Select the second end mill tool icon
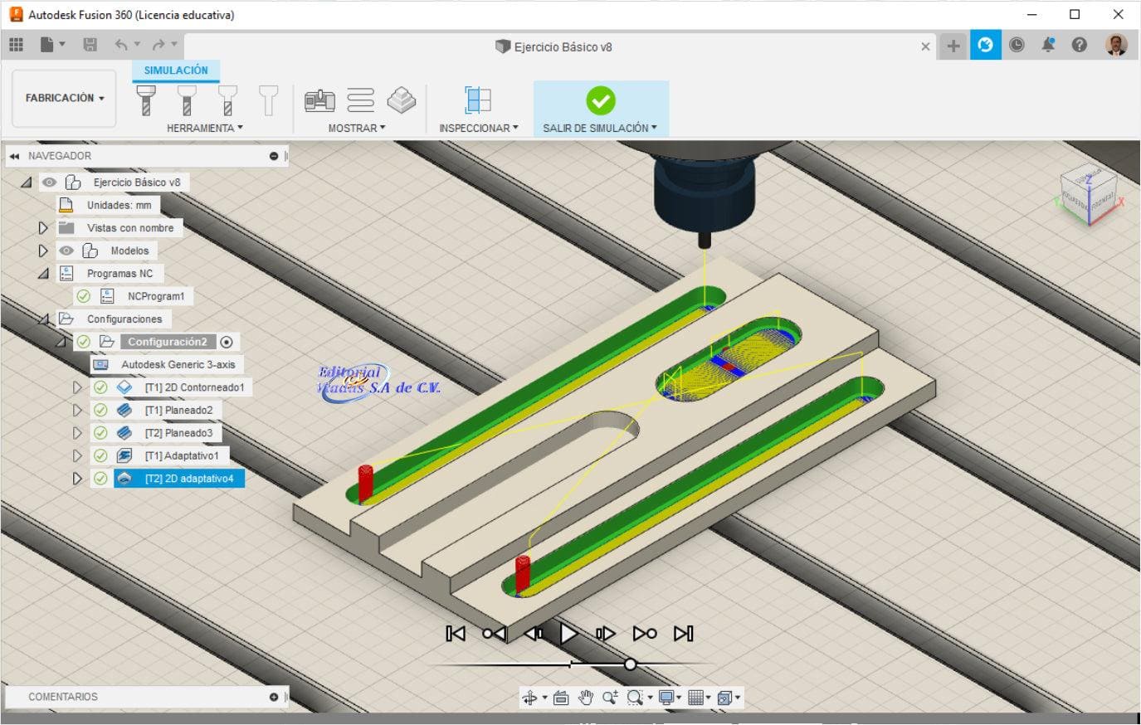 187,100
